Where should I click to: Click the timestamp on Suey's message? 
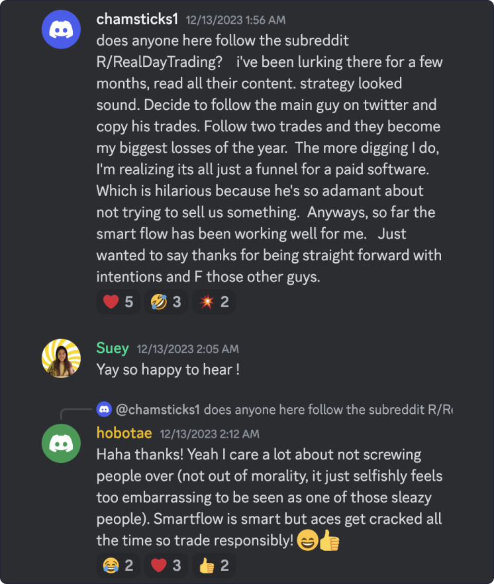pyautogui.click(x=187, y=349)
